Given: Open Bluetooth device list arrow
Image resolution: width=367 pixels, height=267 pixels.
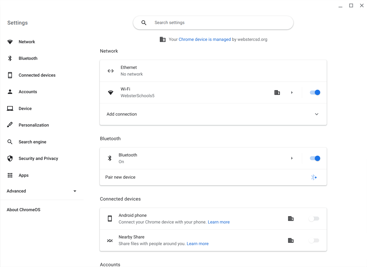Looking at the screenshot, I should point(292,158).
